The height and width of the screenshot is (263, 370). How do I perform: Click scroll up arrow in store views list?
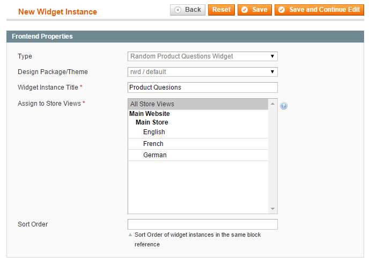(x=272, y=104)
